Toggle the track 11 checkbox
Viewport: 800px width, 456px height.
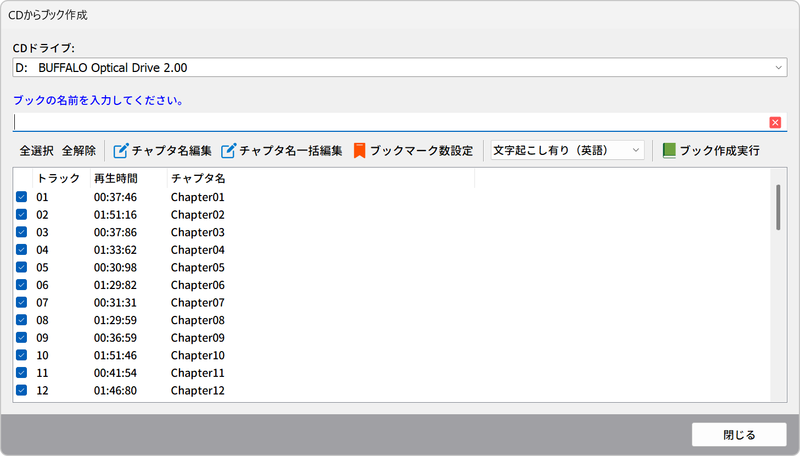(x=21, y=372)
